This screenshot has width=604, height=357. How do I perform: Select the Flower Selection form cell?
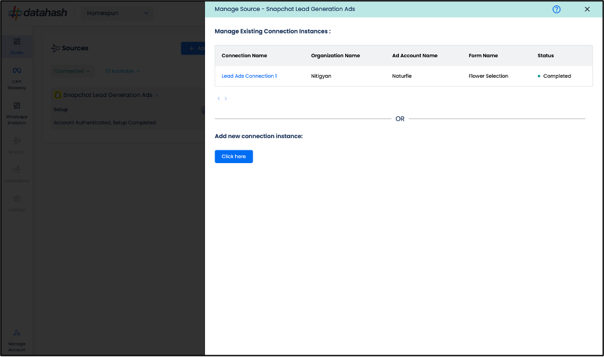pyautogui.click(x=488, y=76)
